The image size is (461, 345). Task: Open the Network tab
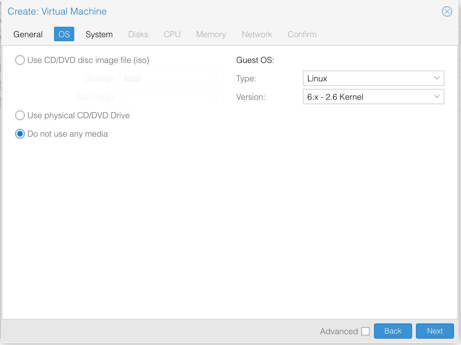click(257, 34)
